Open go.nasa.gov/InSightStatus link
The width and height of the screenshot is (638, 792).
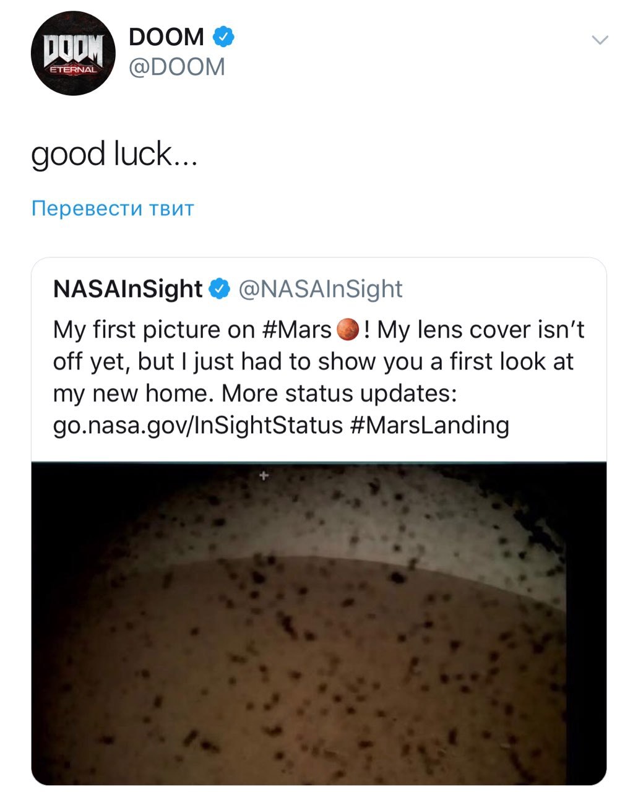click(198, 425)
